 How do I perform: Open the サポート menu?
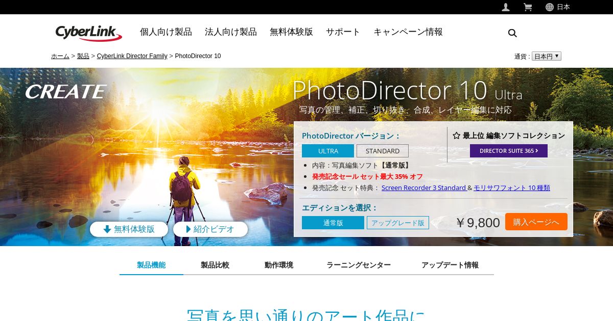(x=343, y=32)
